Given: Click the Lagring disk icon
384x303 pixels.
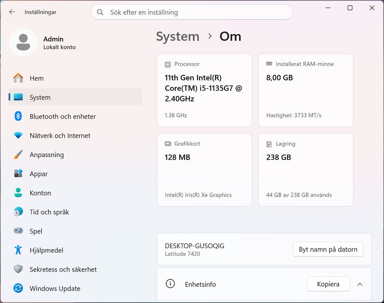Looking at the screenshot, I should click(269, 144).
